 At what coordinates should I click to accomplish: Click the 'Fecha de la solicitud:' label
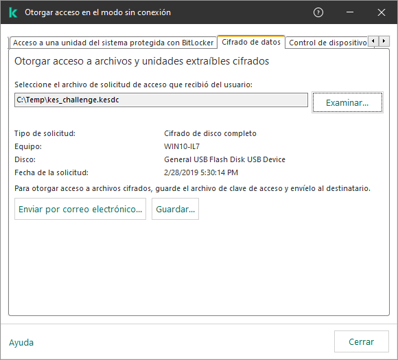tap(51, 172)
